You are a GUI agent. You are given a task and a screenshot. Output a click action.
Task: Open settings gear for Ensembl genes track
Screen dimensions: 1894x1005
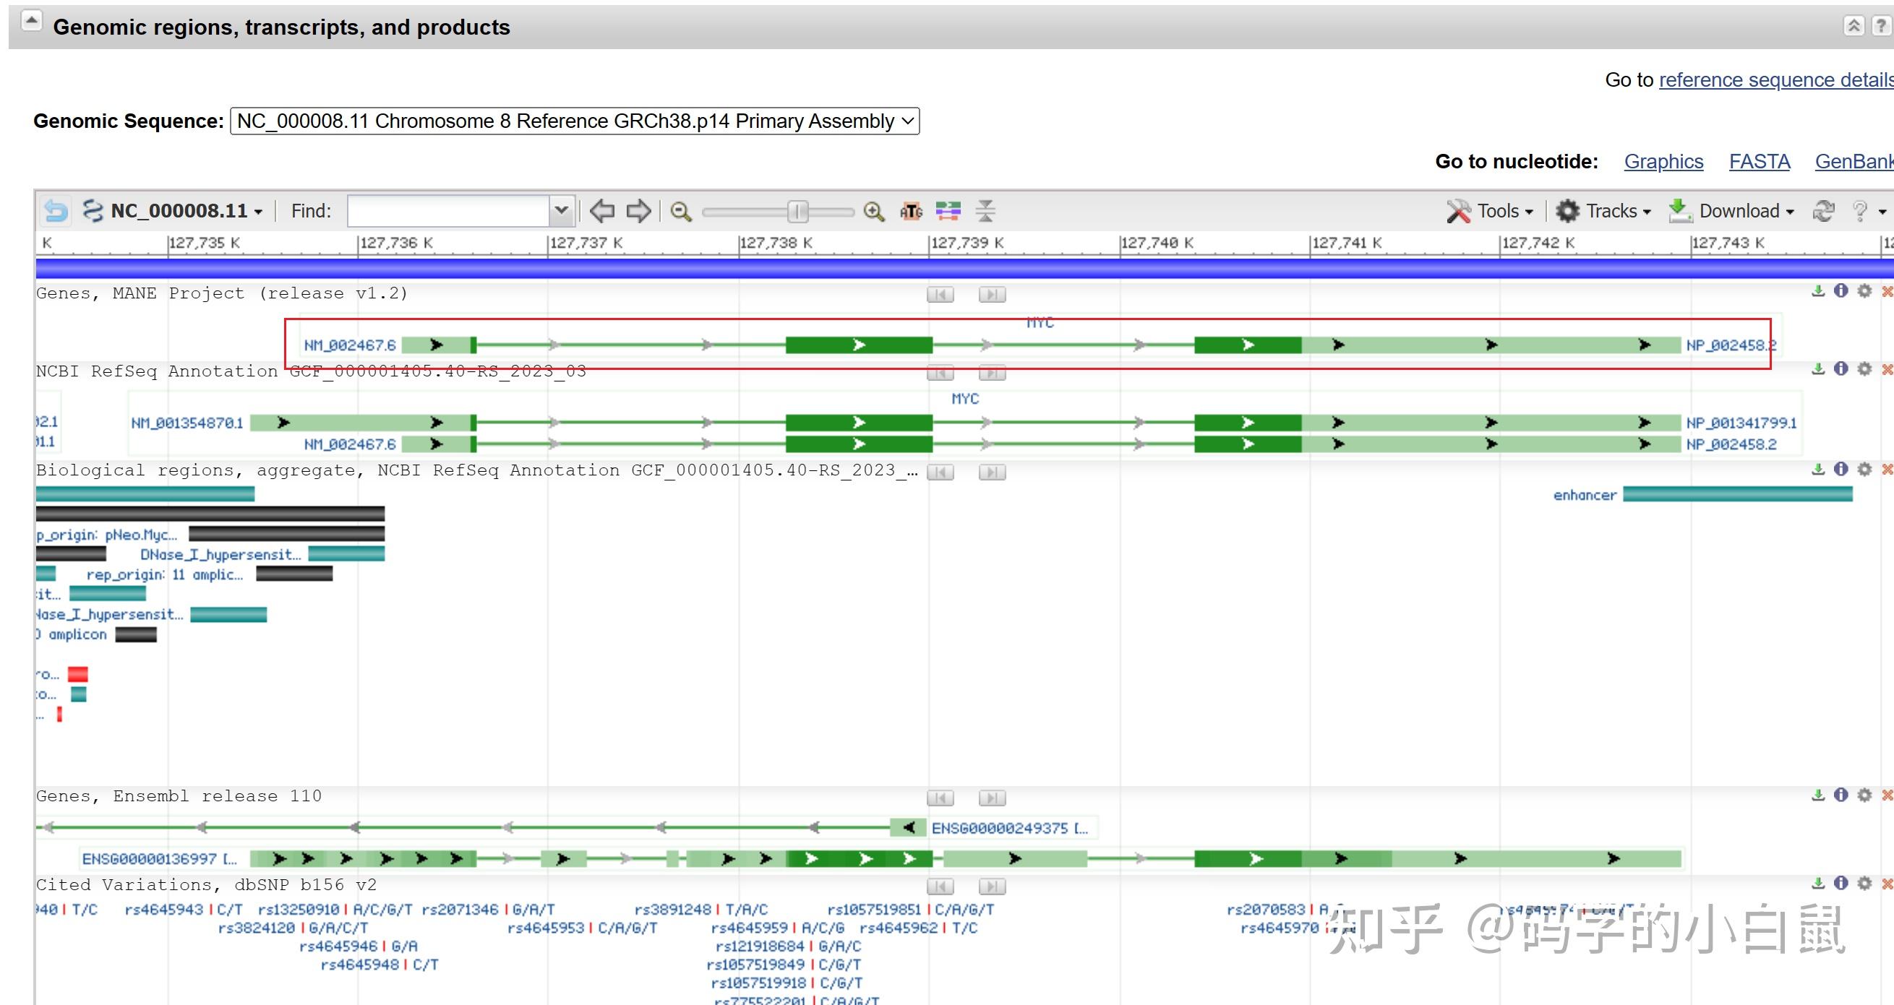pyautogui.click(x=1864, y=795)
